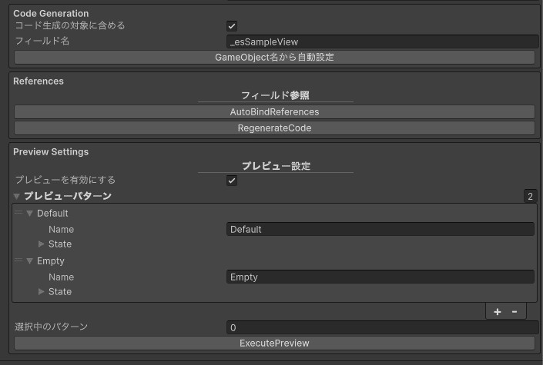Click the 選択中のパターン value field
Viewport: 543px width, 365px height.
382,327
